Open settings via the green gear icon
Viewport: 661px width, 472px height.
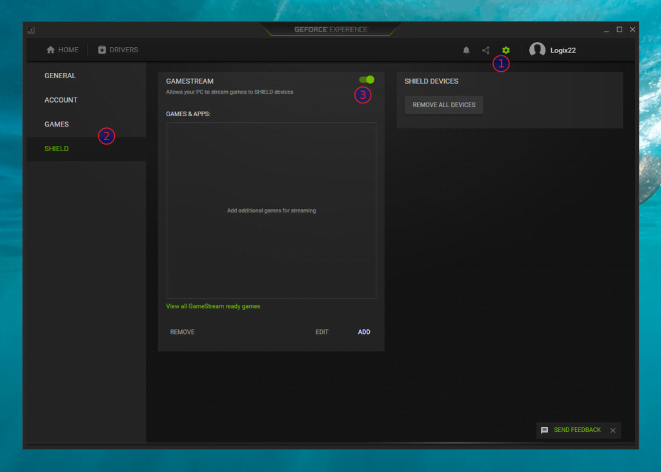[x=506, y=50]
